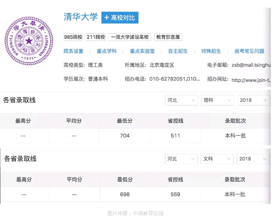Click the Tsinghua University logo

click(29, 41)
